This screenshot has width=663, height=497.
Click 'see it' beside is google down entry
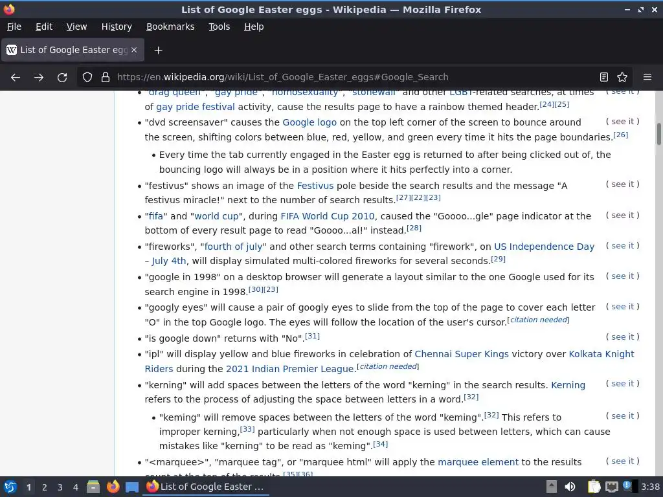[x=622, y=337]
